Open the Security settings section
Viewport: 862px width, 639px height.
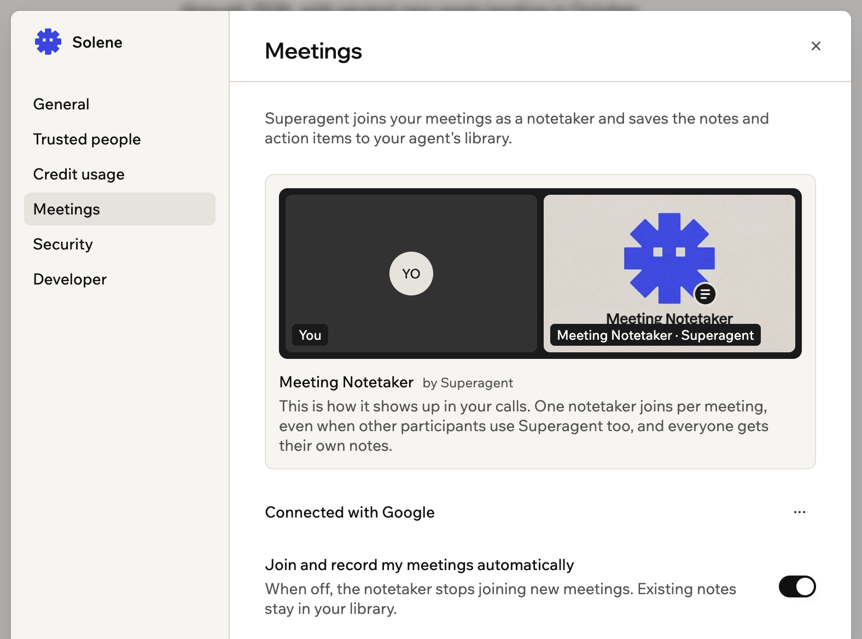point(120,244)
